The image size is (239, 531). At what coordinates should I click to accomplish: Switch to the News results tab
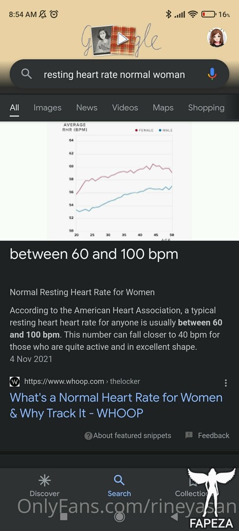[87, 108]
